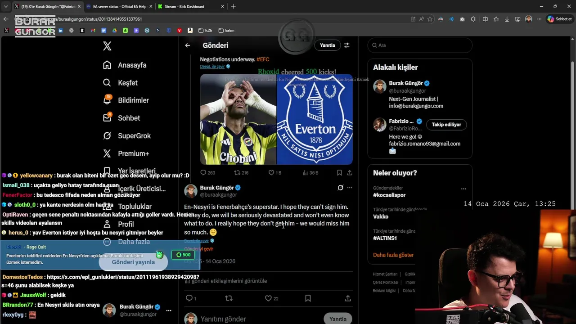Viewport: 576px width, 324px height.
Task: Bookmark the Everton quoted post
Action: pos(339,173)
